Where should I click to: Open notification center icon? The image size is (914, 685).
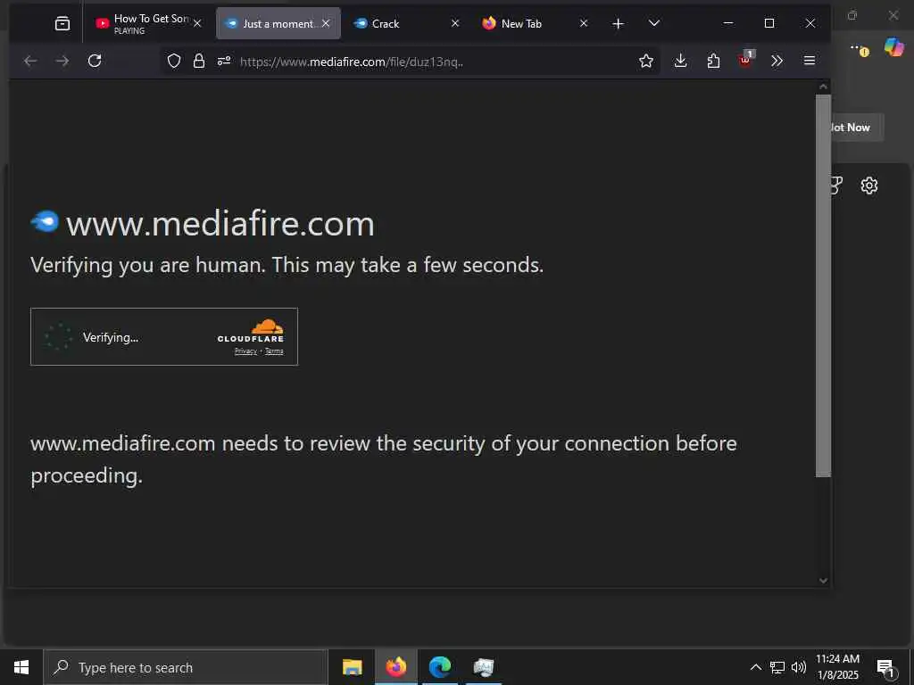point(885,668)
